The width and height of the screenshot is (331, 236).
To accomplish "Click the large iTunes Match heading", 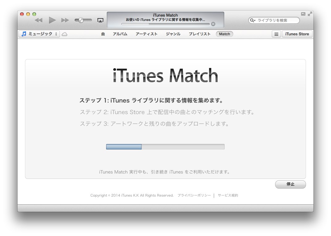I will tap(165, 76).
